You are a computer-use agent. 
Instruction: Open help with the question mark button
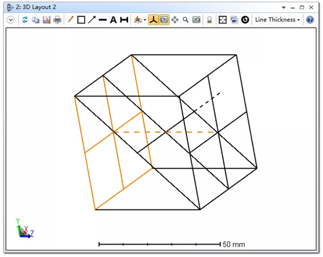[x=310, y=20]
